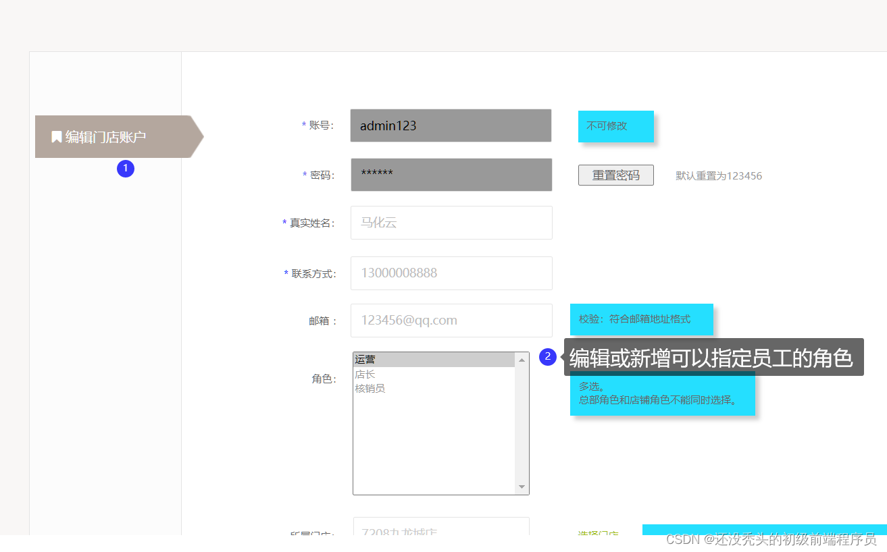This screenshot has height=552, width=887.
Task: Open the 编辑门店账户 sidebar tab
Action: [x=119, y=136]
